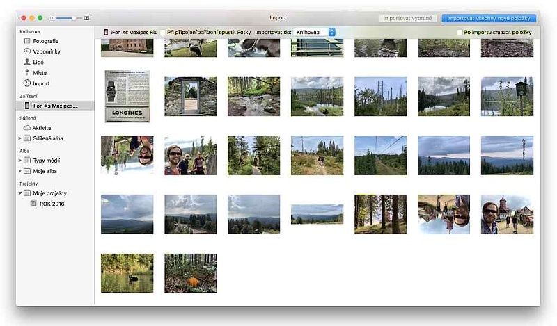The height and width of the screenshot is (326, 557).
Task: Select the dog swimming in pond thumbnail
Action: coord(127,272)
